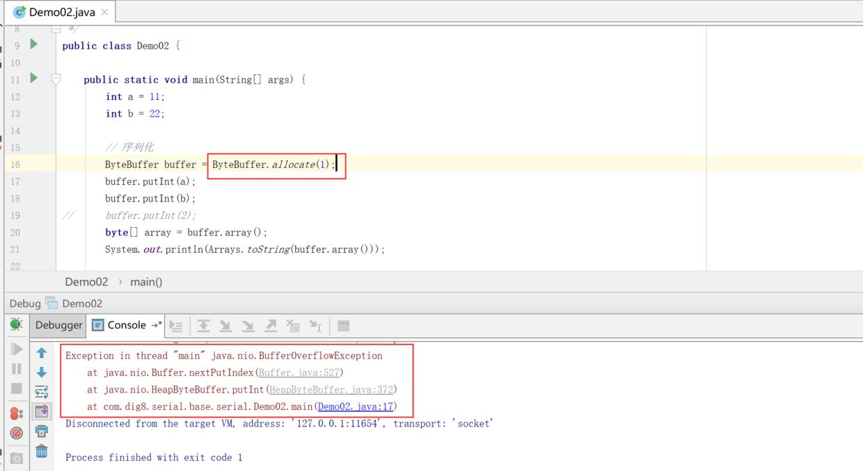
Task: Click 'Process finished with exit code 1'
Action: pyautogui.click(x=154, y=457)
